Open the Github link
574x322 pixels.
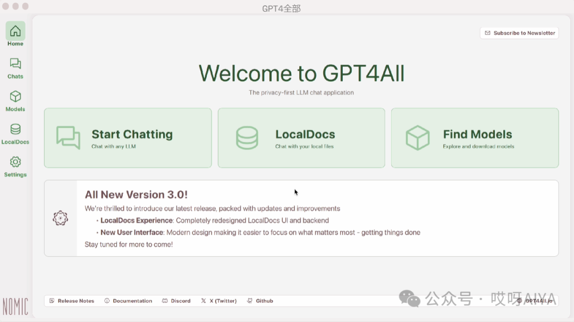[x=260, y=301]
